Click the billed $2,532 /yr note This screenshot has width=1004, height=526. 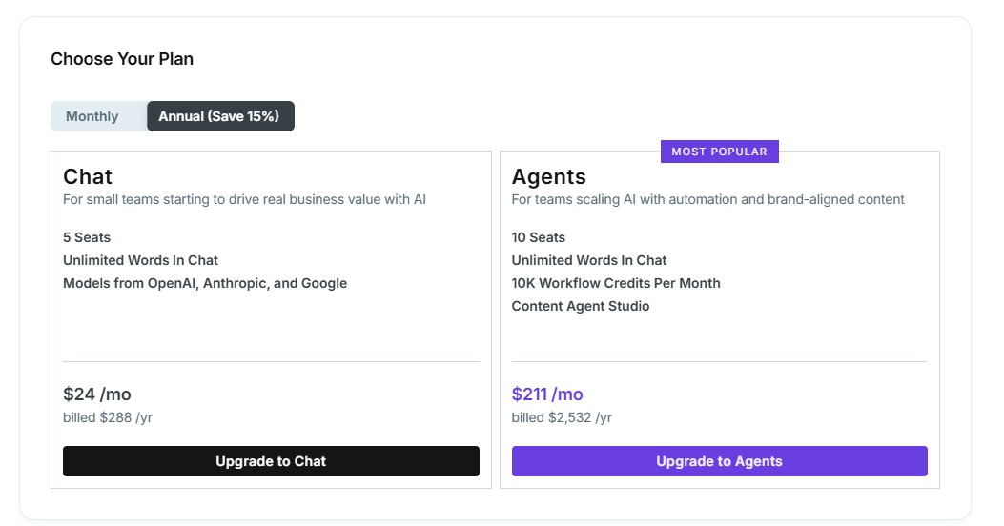pyautogui.click(x=562, y=417)
